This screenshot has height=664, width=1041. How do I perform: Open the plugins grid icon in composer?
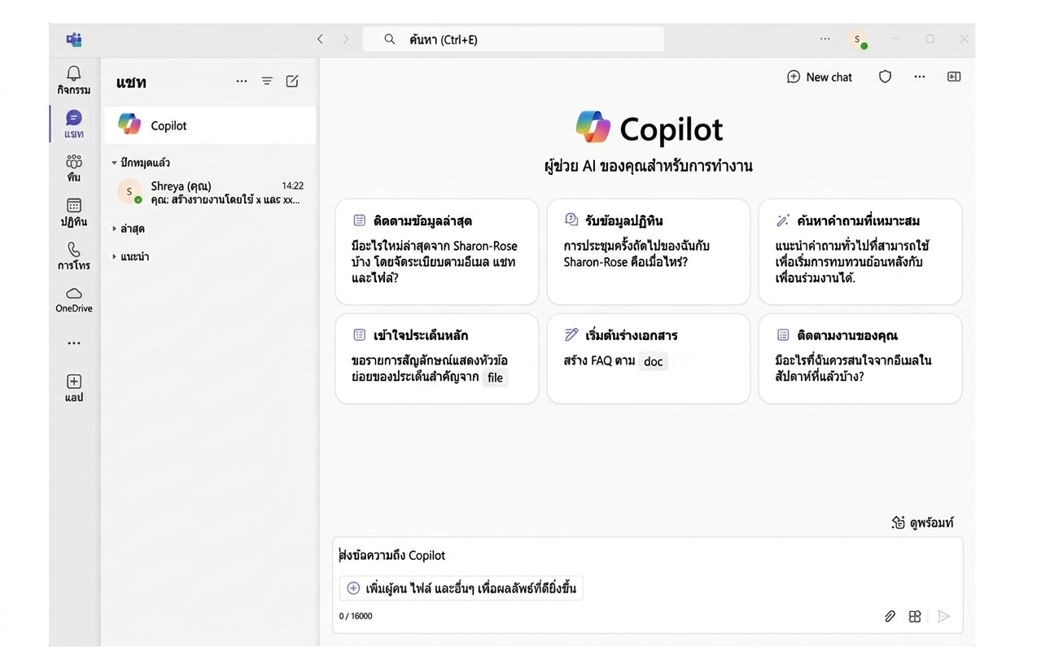point(915,617)
